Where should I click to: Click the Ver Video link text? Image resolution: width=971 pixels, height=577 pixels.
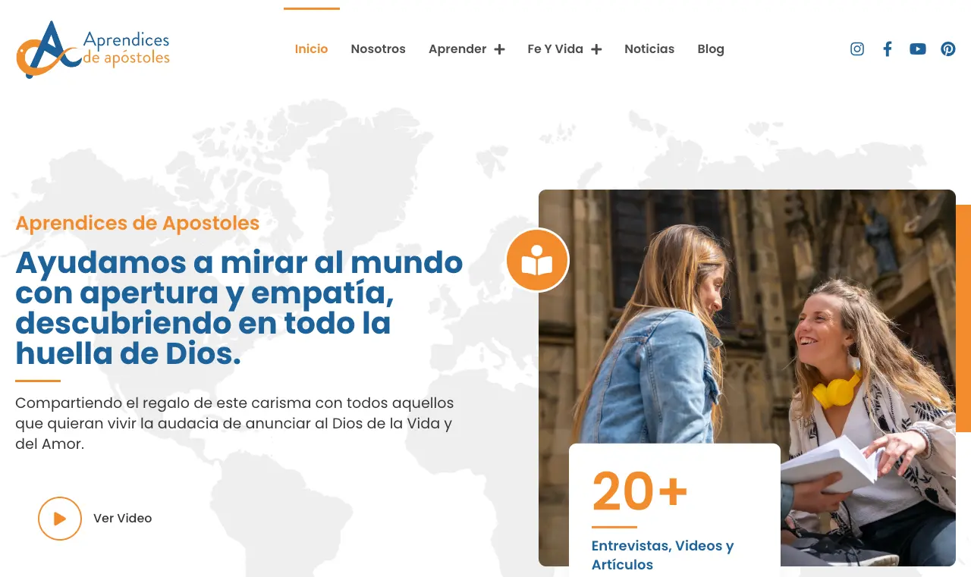pyautogui.click(x=122, y=519)
